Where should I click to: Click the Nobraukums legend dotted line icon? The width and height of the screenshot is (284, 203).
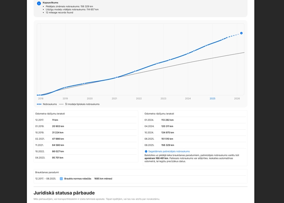pos(39,104)
